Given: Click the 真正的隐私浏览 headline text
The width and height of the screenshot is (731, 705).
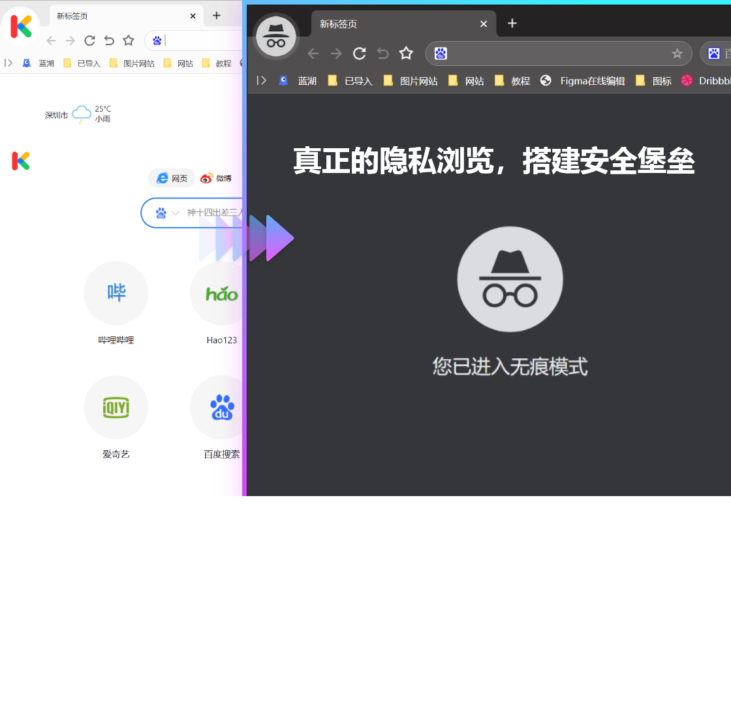Looking at the screenshot, I should (x=494, y=161).
